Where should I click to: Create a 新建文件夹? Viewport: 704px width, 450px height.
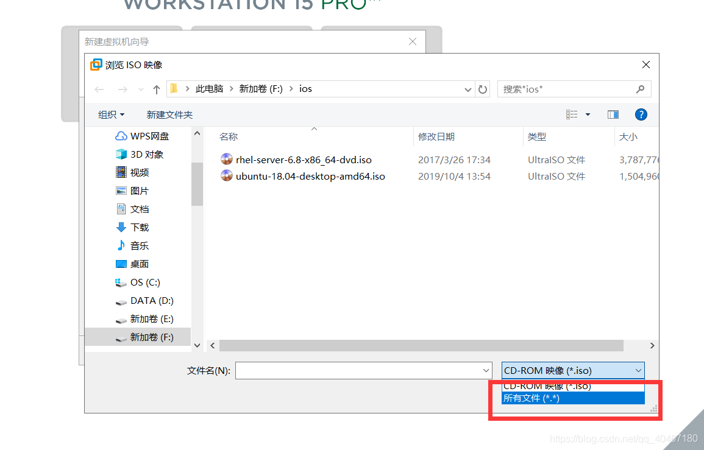click(169, 114)
